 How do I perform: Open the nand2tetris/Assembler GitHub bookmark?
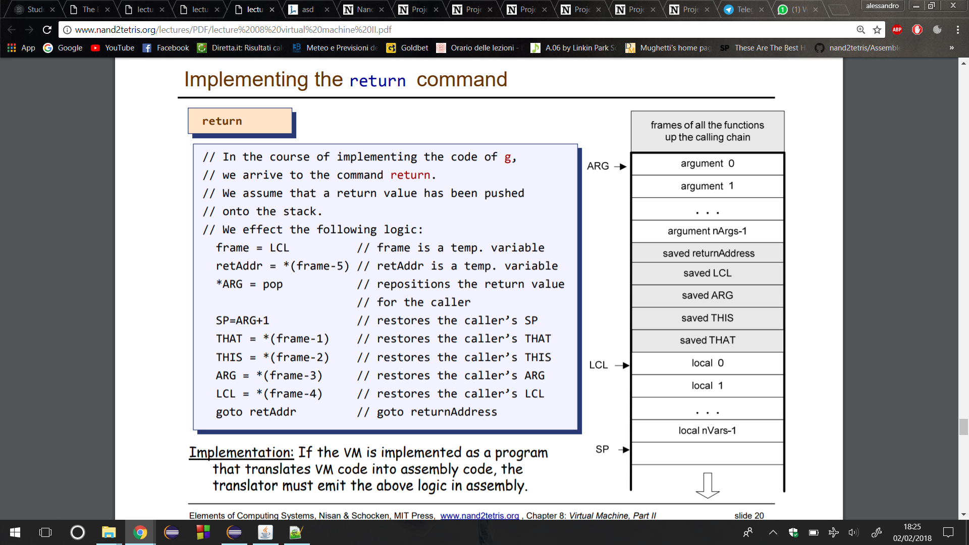(x=858, y=48)
